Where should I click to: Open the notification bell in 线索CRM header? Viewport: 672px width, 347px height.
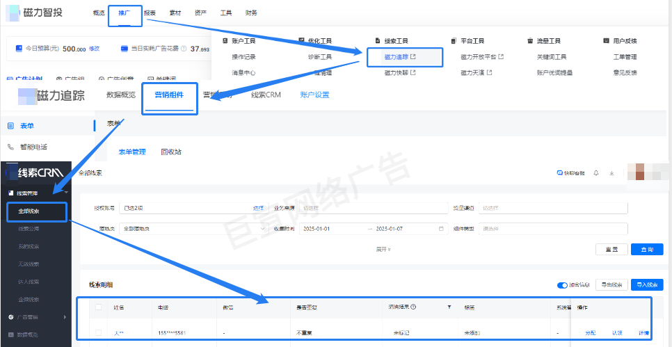[596, 173]
